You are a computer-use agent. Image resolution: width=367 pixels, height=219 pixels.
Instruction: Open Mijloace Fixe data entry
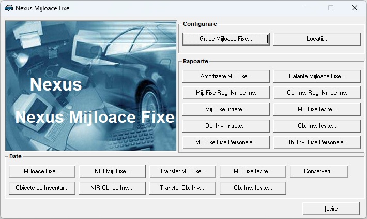click(42, 171)
